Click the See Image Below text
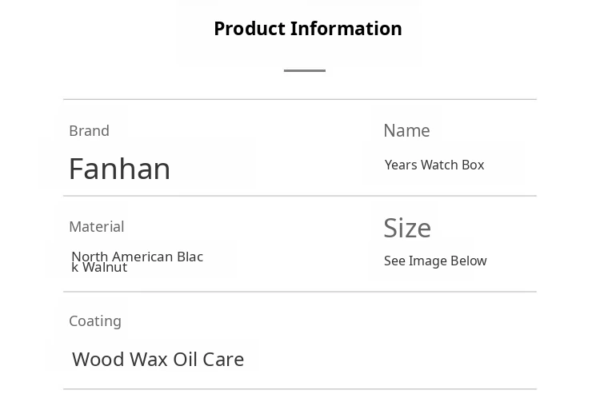 (x=435, y=261)
